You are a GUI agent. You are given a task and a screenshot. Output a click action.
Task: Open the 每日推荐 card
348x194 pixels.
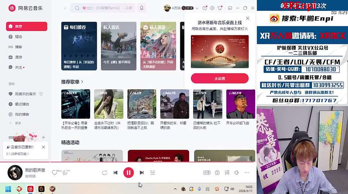(x=79, y=46)
